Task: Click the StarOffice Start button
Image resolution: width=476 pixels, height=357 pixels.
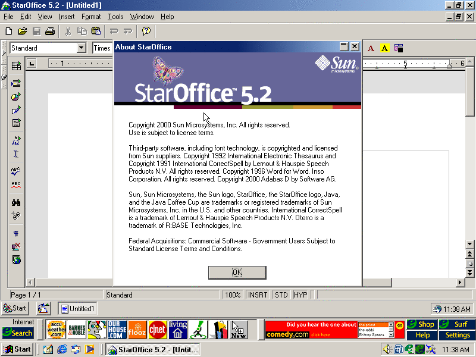Action: point(15,308)
